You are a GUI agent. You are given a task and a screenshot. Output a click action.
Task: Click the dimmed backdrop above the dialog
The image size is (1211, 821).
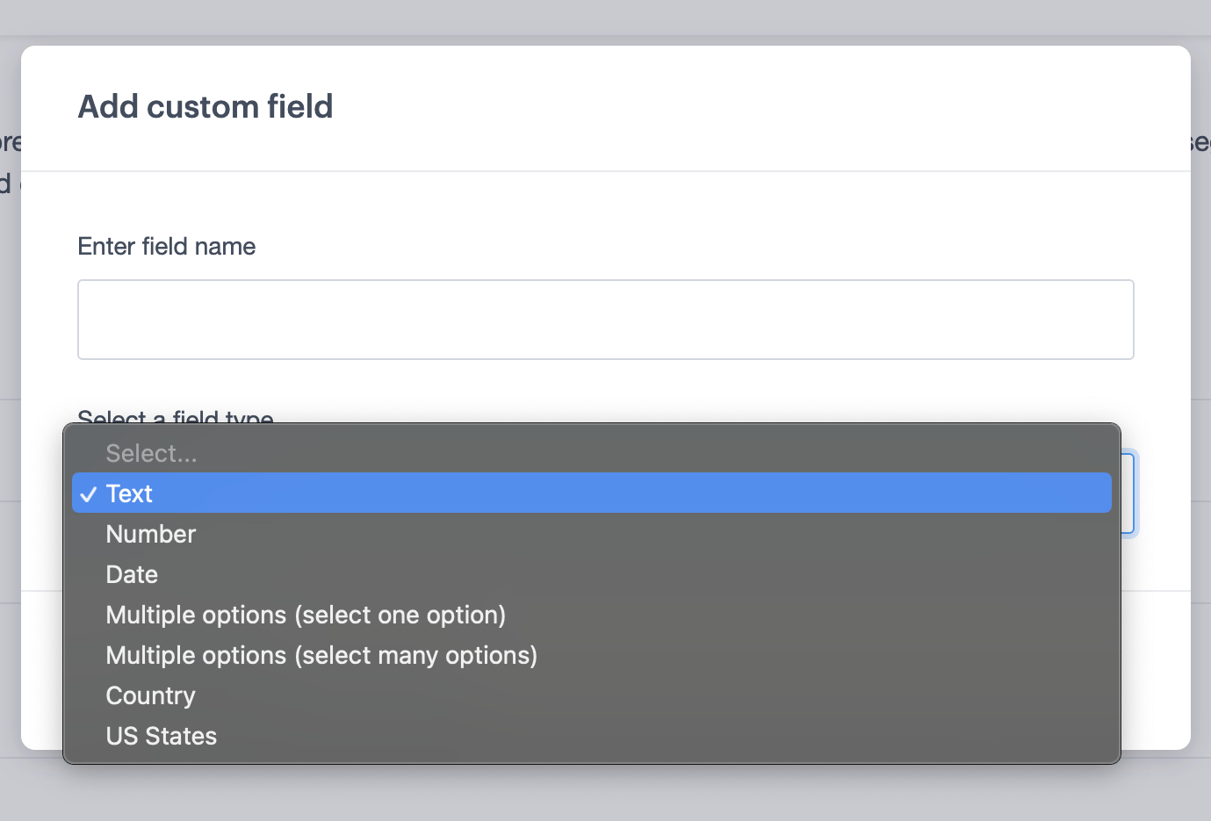[605, 18]
